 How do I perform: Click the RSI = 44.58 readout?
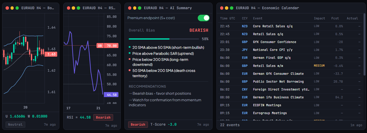point(79,117)
